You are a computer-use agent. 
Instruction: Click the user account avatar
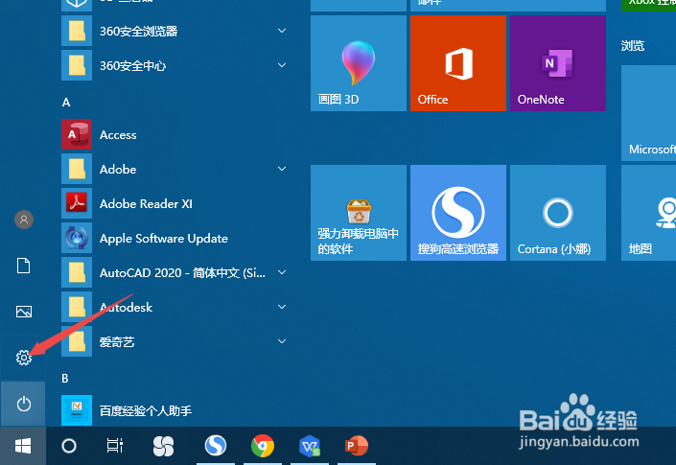[x=24, y=220]
